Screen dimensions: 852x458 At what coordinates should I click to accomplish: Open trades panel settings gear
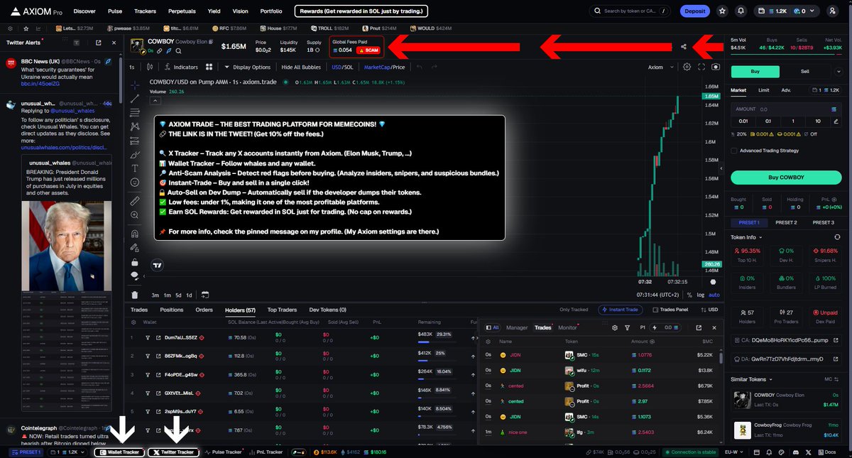[615, 327]
